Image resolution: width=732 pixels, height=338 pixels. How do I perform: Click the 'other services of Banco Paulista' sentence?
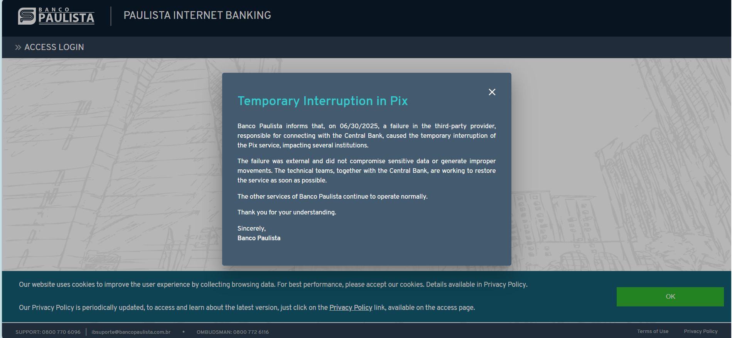point(332,196)
